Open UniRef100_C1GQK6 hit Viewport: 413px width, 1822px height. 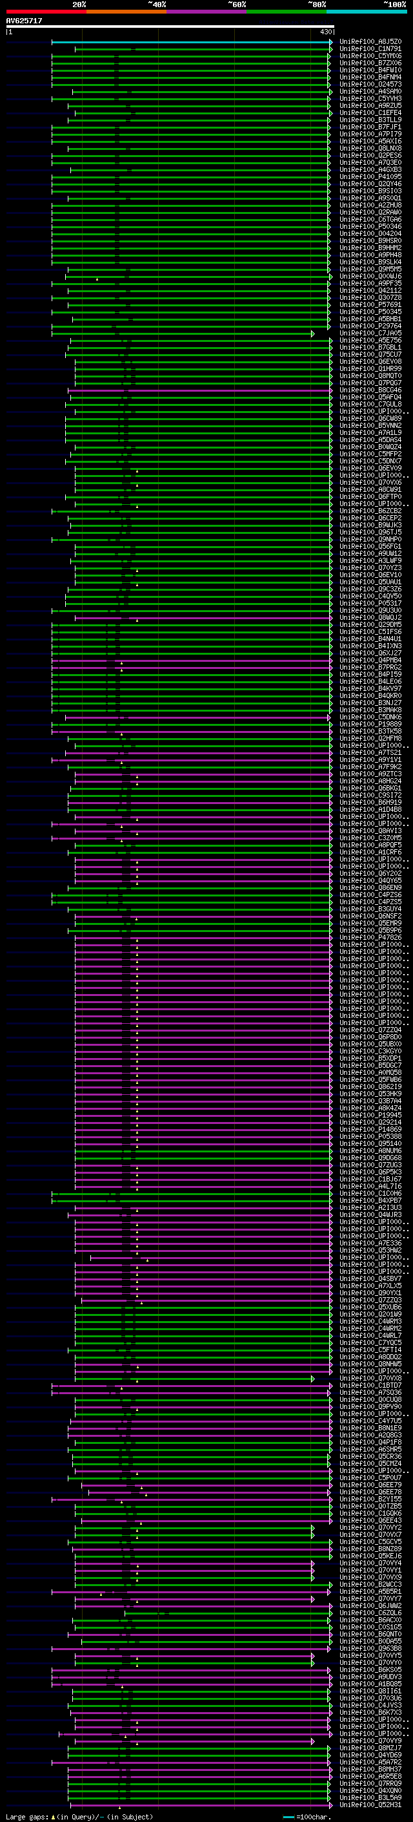(x=370, y=1514)
